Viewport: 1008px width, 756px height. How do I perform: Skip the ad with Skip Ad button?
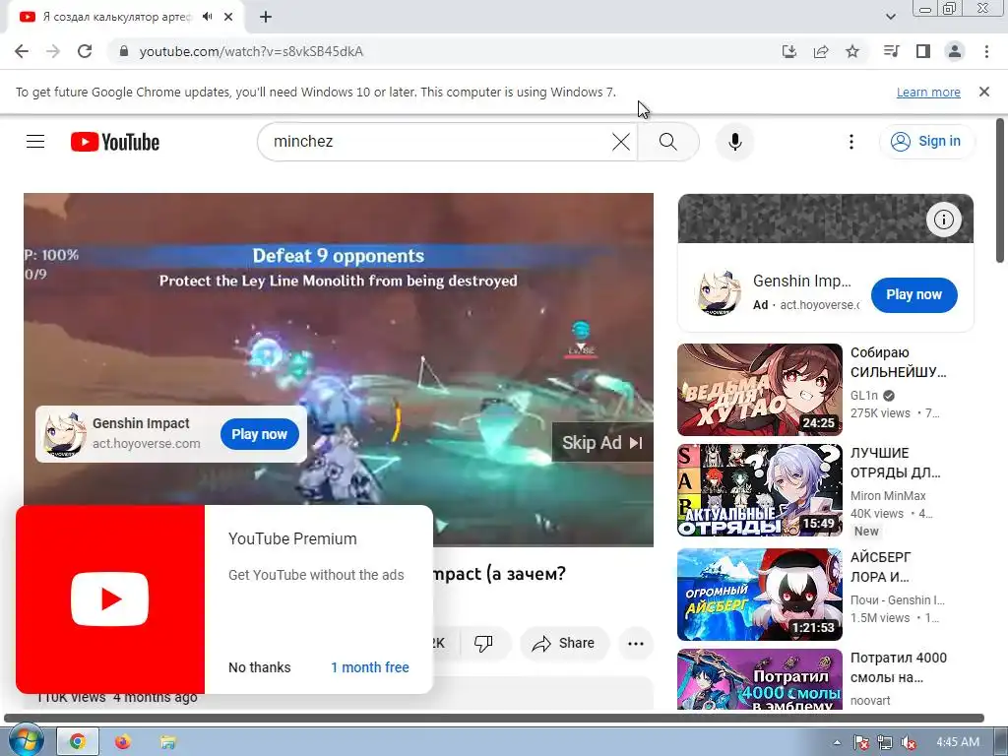point(602,442)
